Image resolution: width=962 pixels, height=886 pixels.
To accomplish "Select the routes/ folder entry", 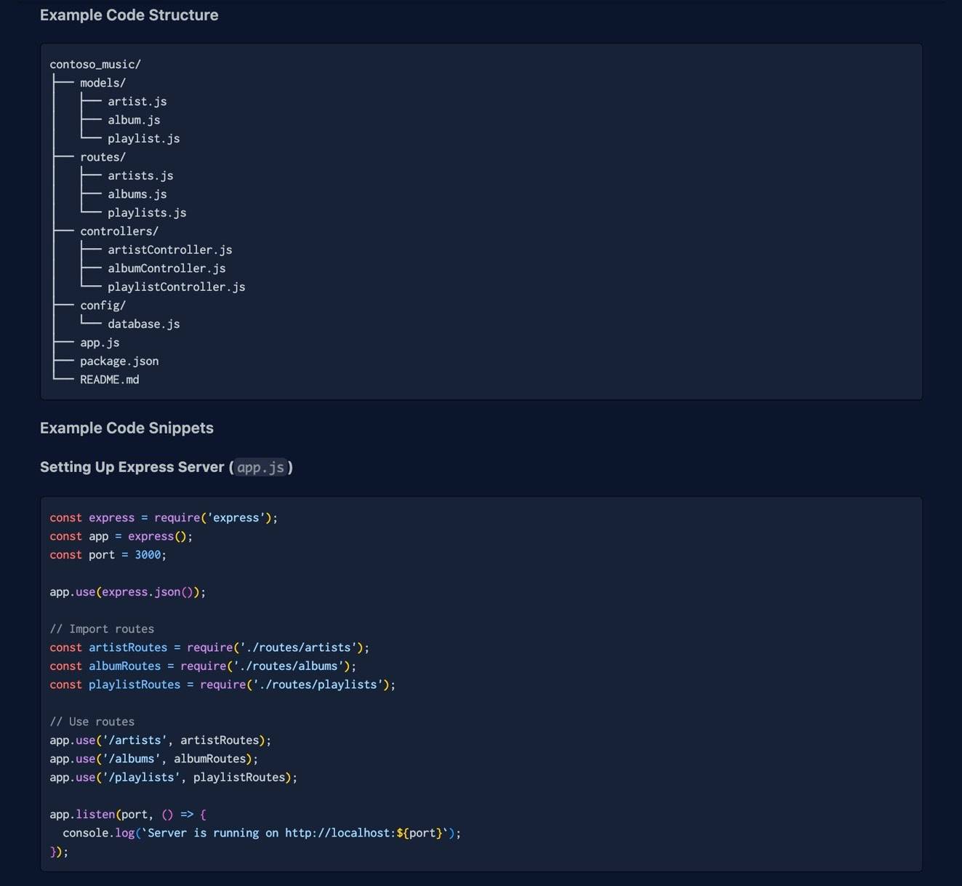I will coord(103,157).
